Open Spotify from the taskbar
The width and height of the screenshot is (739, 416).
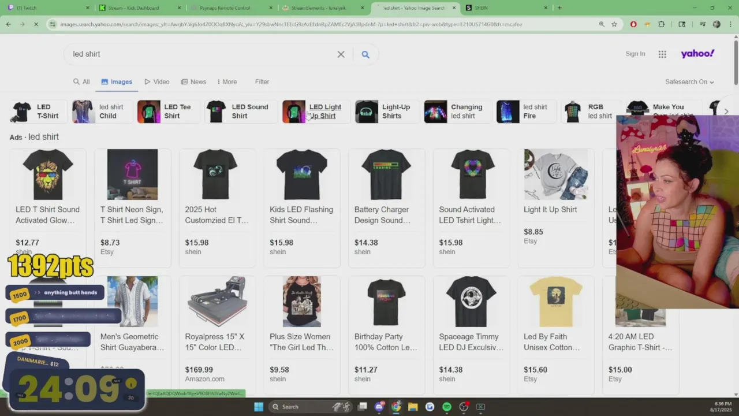pyautogui.click(x=447, y=407)
